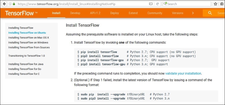The image size is (225, 105).
Task: Open Installing TensorFlow on Mac OS X
Action: tap(29, 38)
